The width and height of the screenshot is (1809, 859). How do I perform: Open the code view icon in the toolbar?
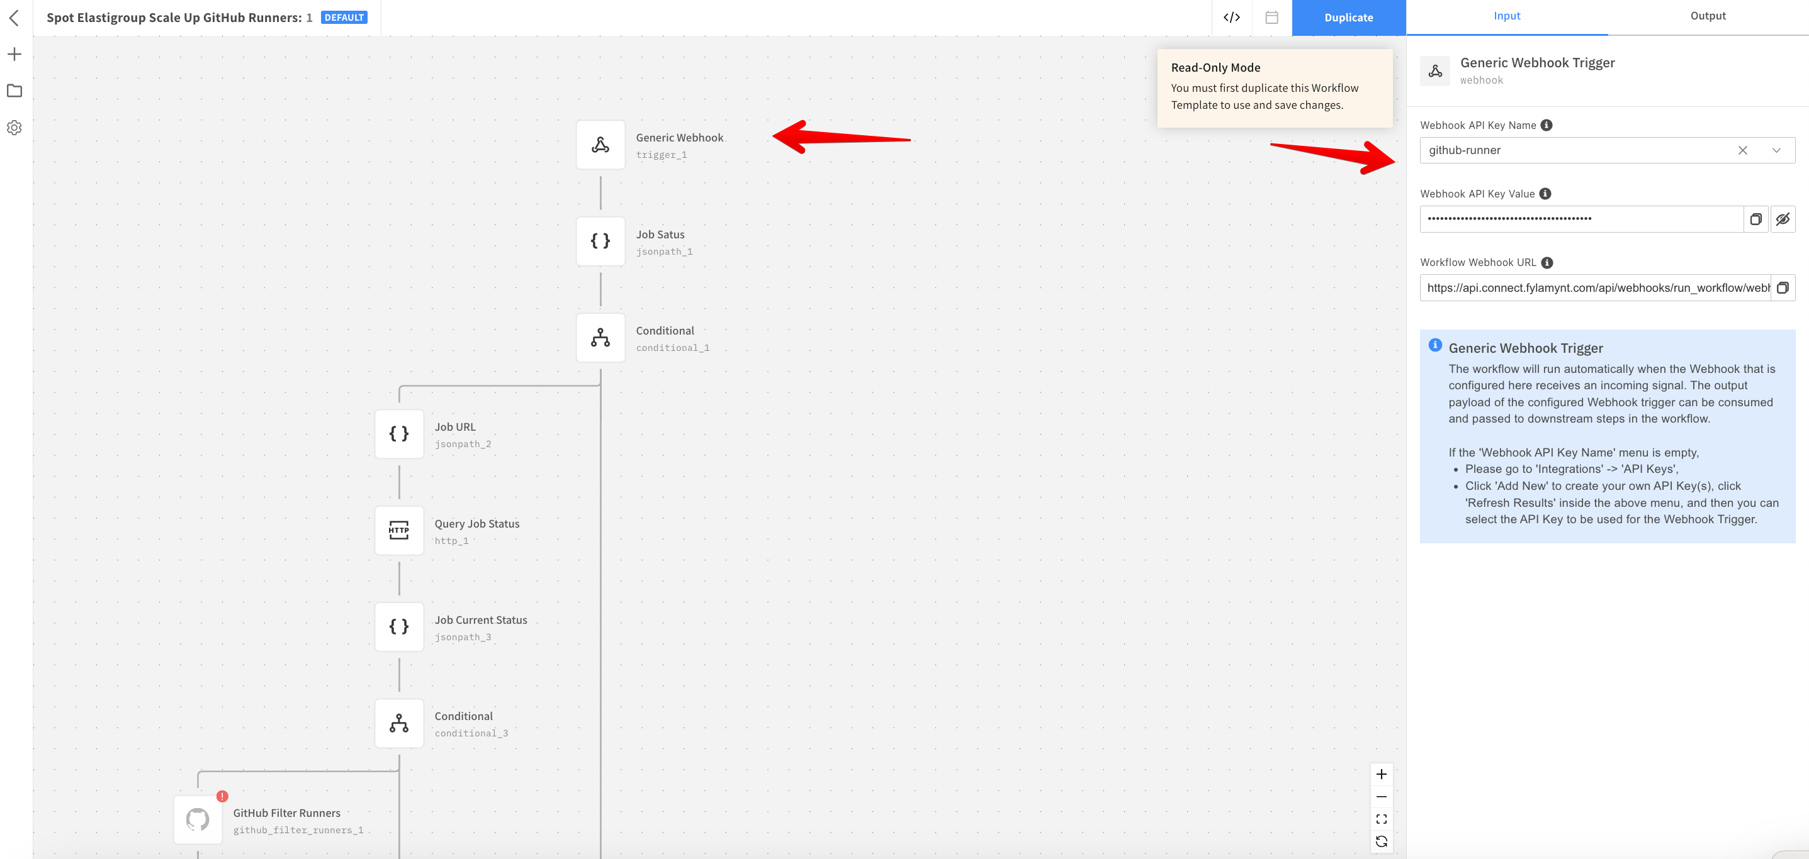(1231, 18)
